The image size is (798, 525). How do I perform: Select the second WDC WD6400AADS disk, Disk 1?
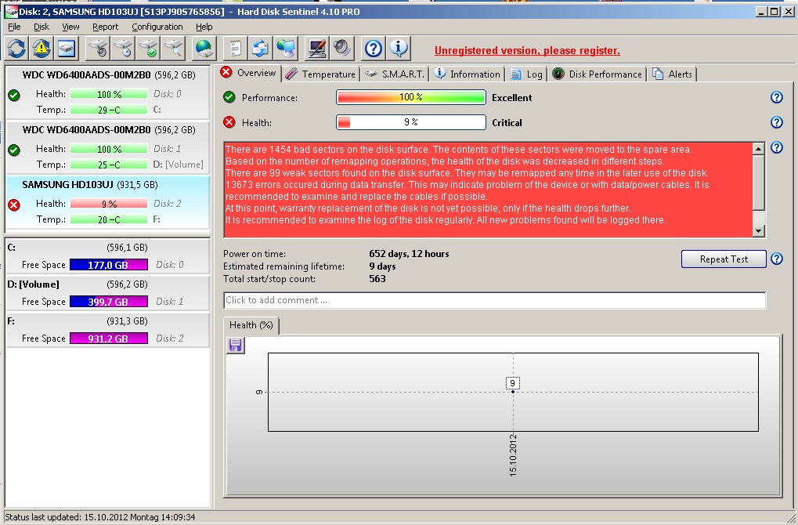pos(107,147)
